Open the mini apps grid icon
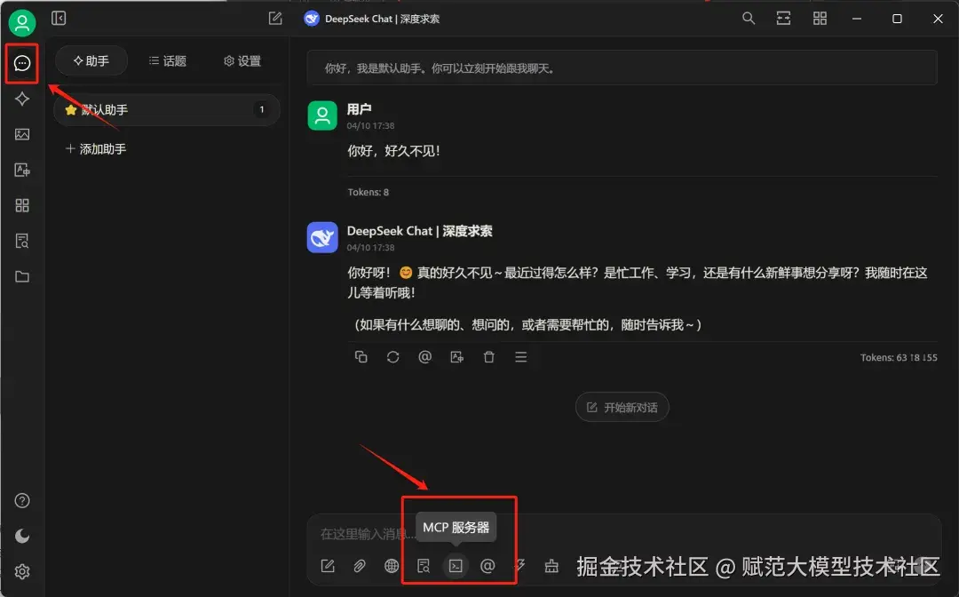959x597 pixels. pos(22,205)
